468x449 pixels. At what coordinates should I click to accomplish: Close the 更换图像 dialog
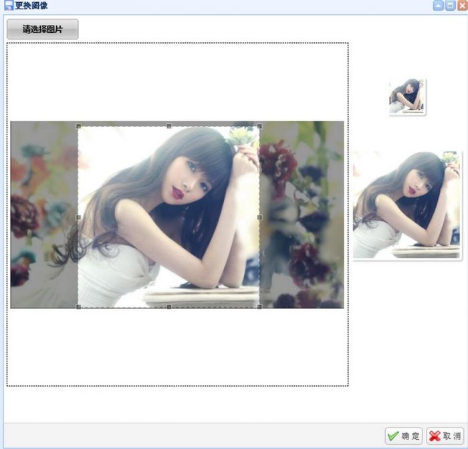tap(461, 5)
